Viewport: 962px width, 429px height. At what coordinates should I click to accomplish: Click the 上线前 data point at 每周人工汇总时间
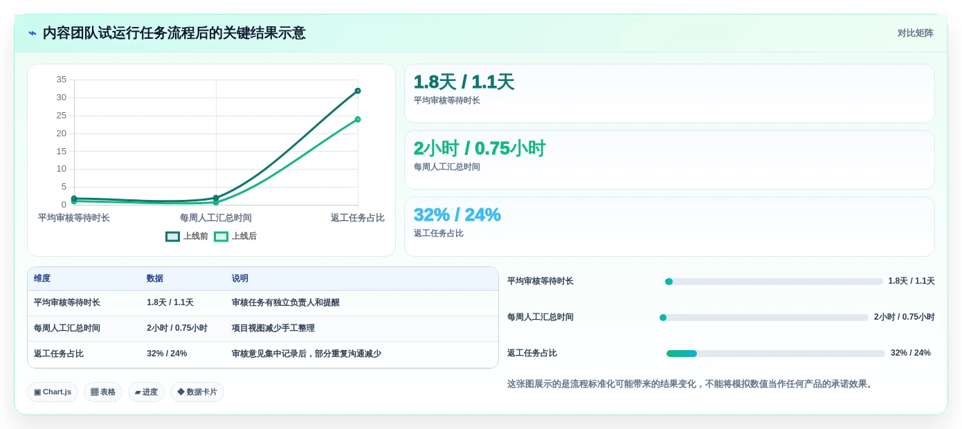click(216, 198)
